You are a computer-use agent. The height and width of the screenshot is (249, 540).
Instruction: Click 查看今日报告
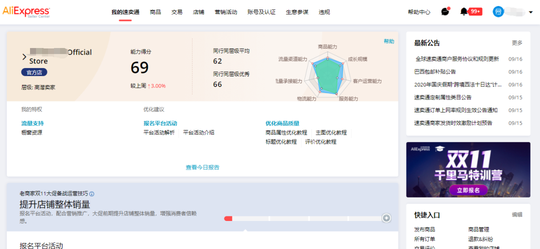pos(202,167)
